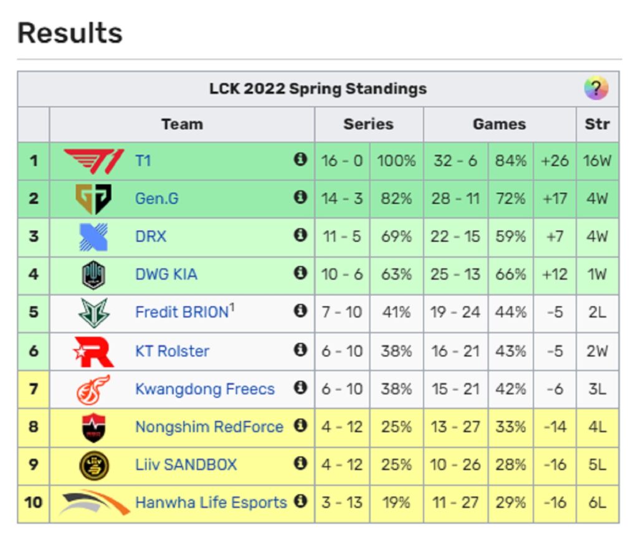
Task: Click the Liiv SANDBOX round logo
Action: 93,465
